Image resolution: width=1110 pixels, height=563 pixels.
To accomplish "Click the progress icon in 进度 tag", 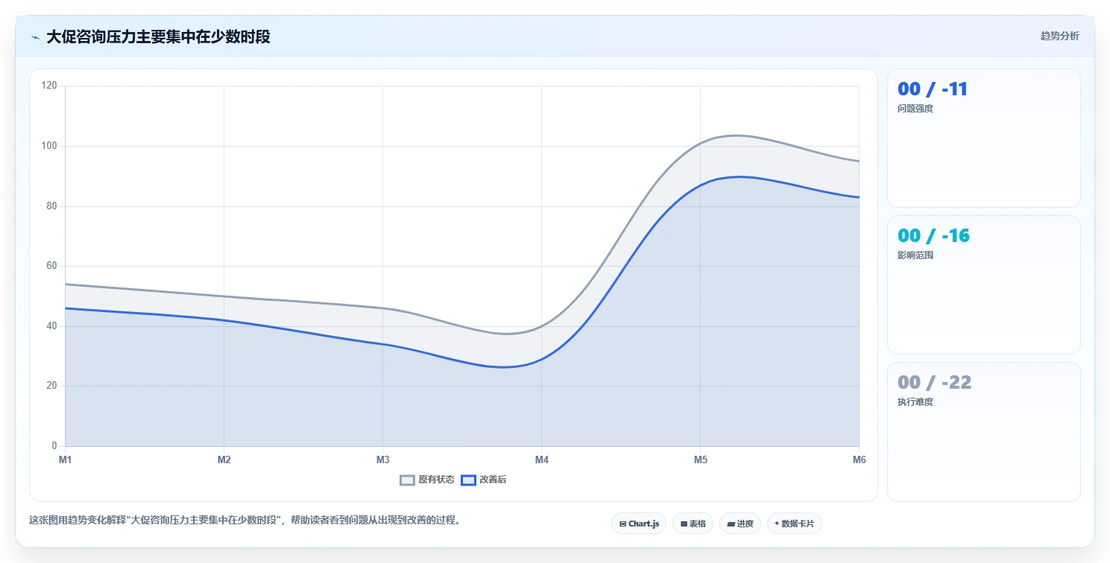I will click(731, 524).
